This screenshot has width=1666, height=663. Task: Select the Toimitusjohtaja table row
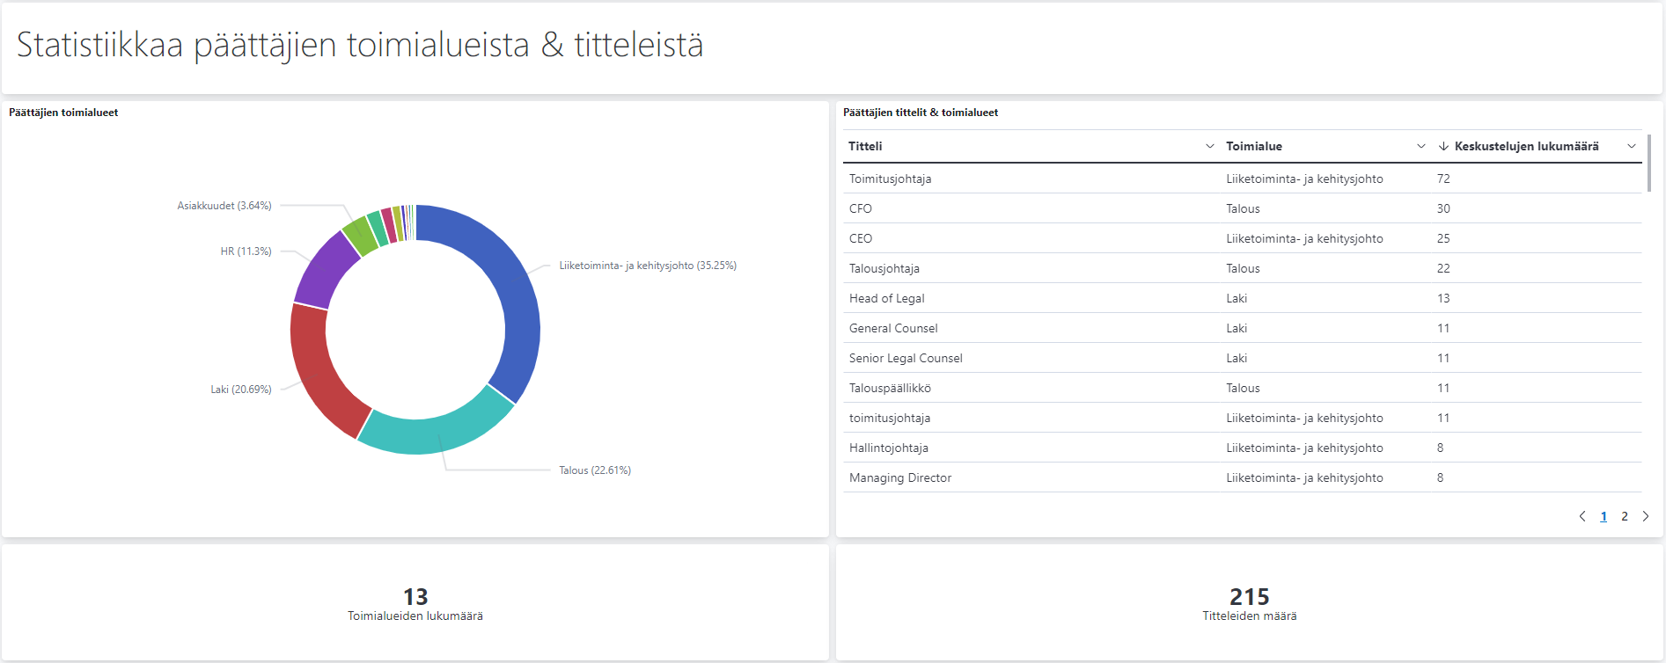[x=1242, y=178]
